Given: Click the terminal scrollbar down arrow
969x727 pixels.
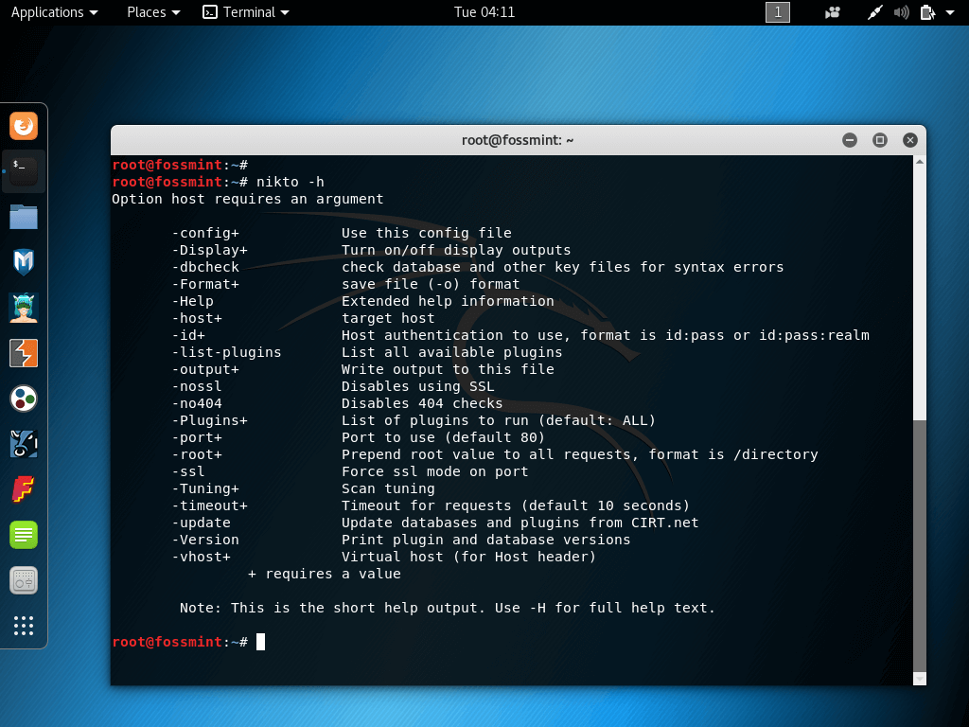Looking at the screenshot, I should pos(920,679).
